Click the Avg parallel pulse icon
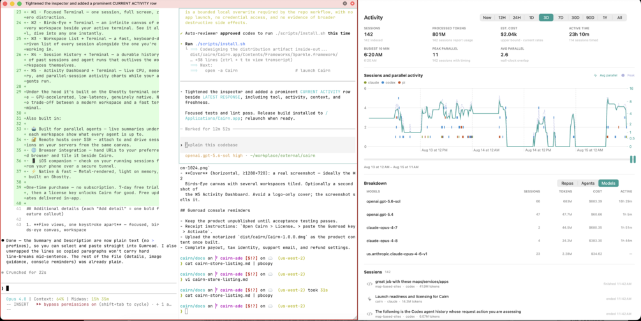The height and width of the screenshot is (321, 641). tap(595, 76)
